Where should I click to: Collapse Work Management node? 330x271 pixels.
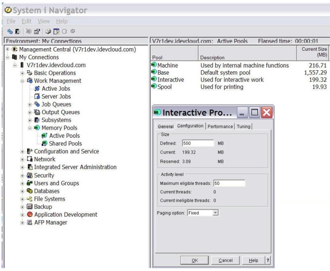pyautogui.click(x=22, y=81)
